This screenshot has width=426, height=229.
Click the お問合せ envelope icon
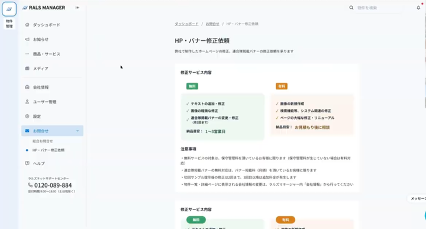(x=27, y=131)
